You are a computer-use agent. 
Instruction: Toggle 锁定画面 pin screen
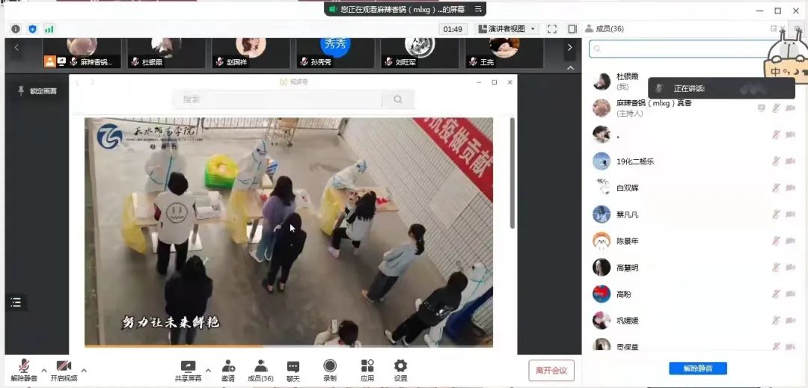click(37, 90)
